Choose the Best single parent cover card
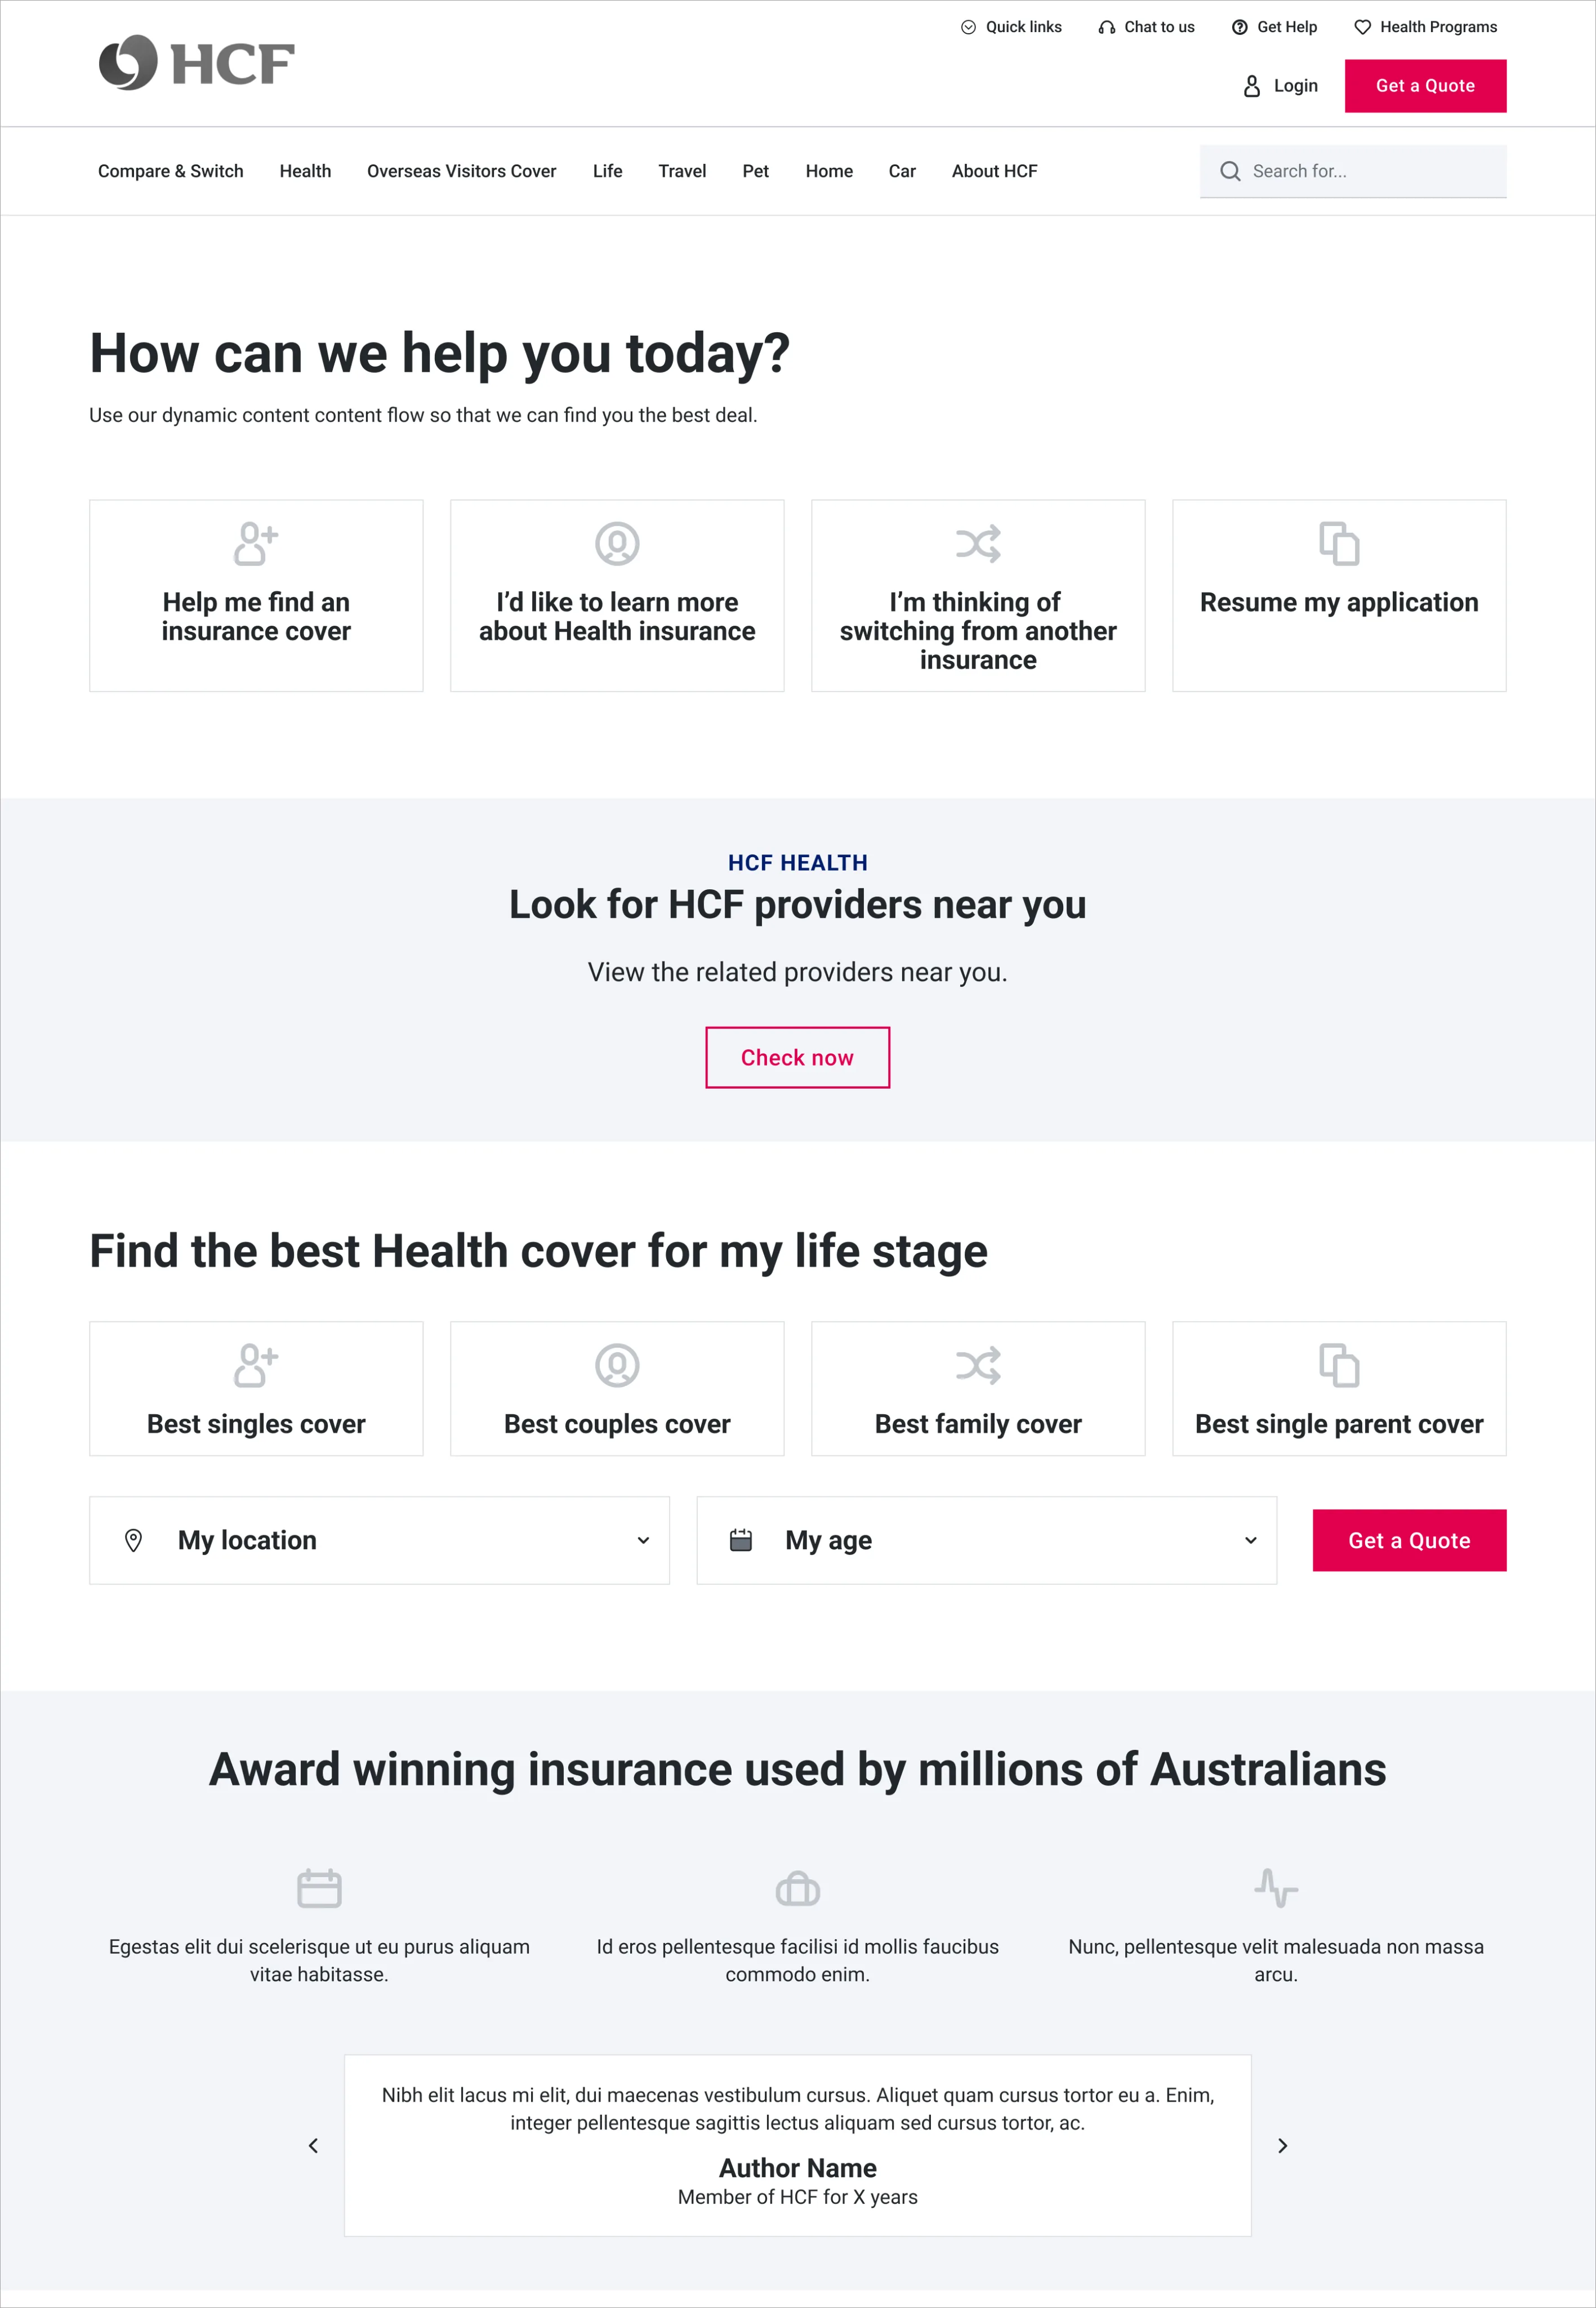 (1339, 1388)
